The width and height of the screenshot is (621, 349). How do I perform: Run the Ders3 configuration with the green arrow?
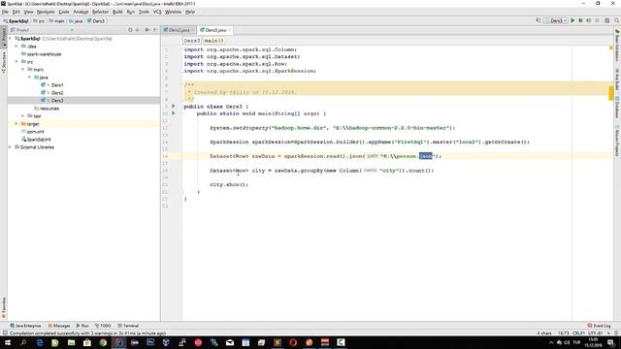pos(572,20)
